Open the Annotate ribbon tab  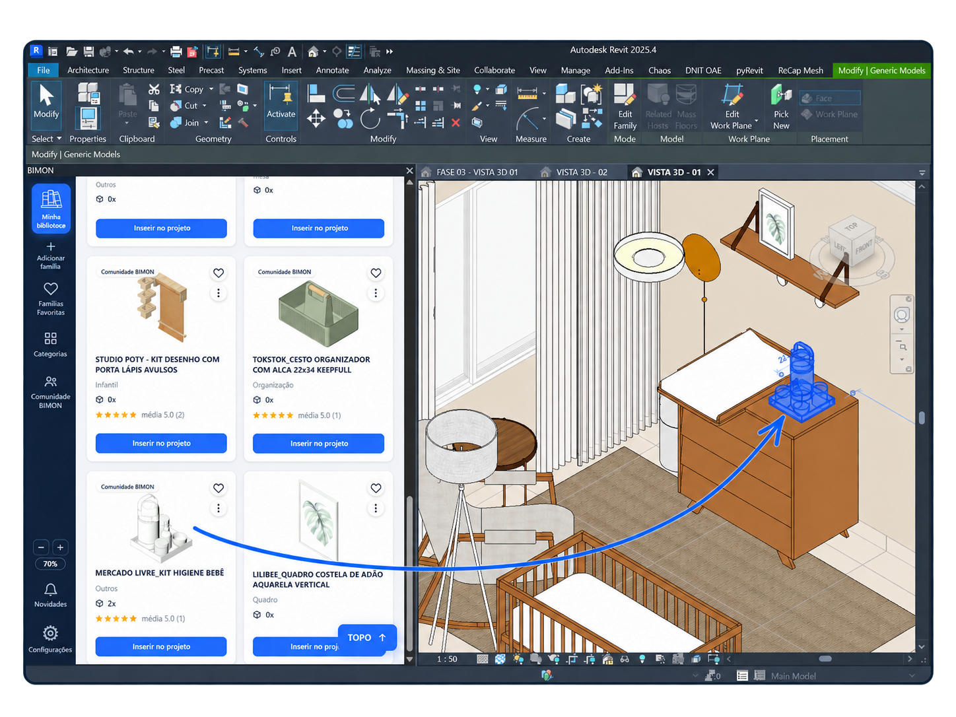(332, 70)
